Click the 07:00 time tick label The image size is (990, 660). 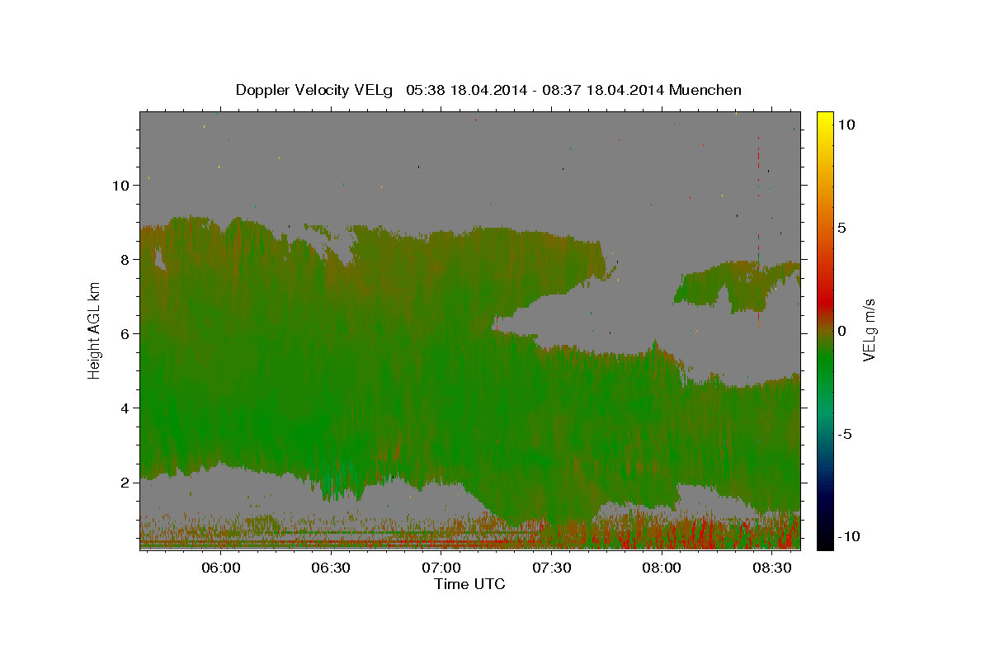(441, 568)
